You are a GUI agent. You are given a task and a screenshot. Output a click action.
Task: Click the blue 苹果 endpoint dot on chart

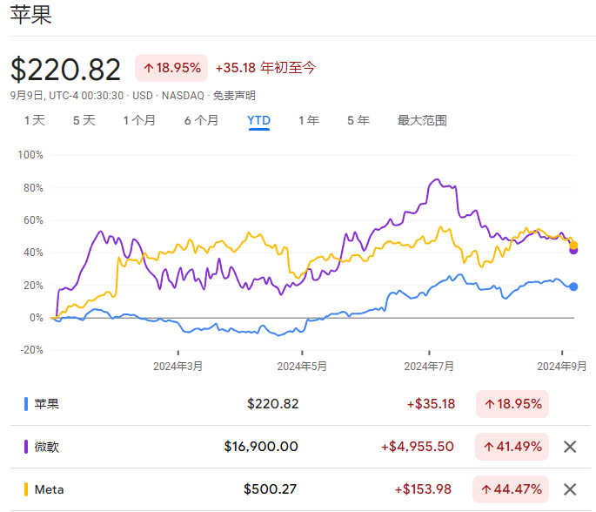(573, 286)
